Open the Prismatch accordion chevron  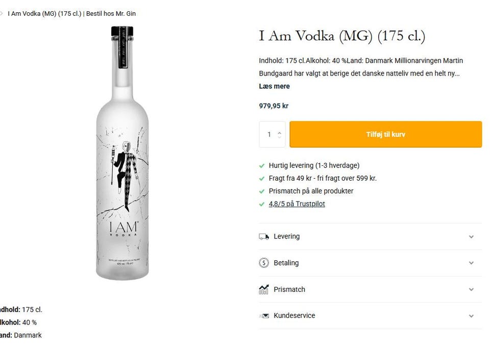click(471, 289)
